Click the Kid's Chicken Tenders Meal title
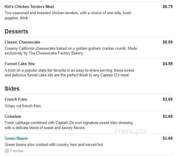The height and width of the screenshot is (156, 184). pos(29,7)
